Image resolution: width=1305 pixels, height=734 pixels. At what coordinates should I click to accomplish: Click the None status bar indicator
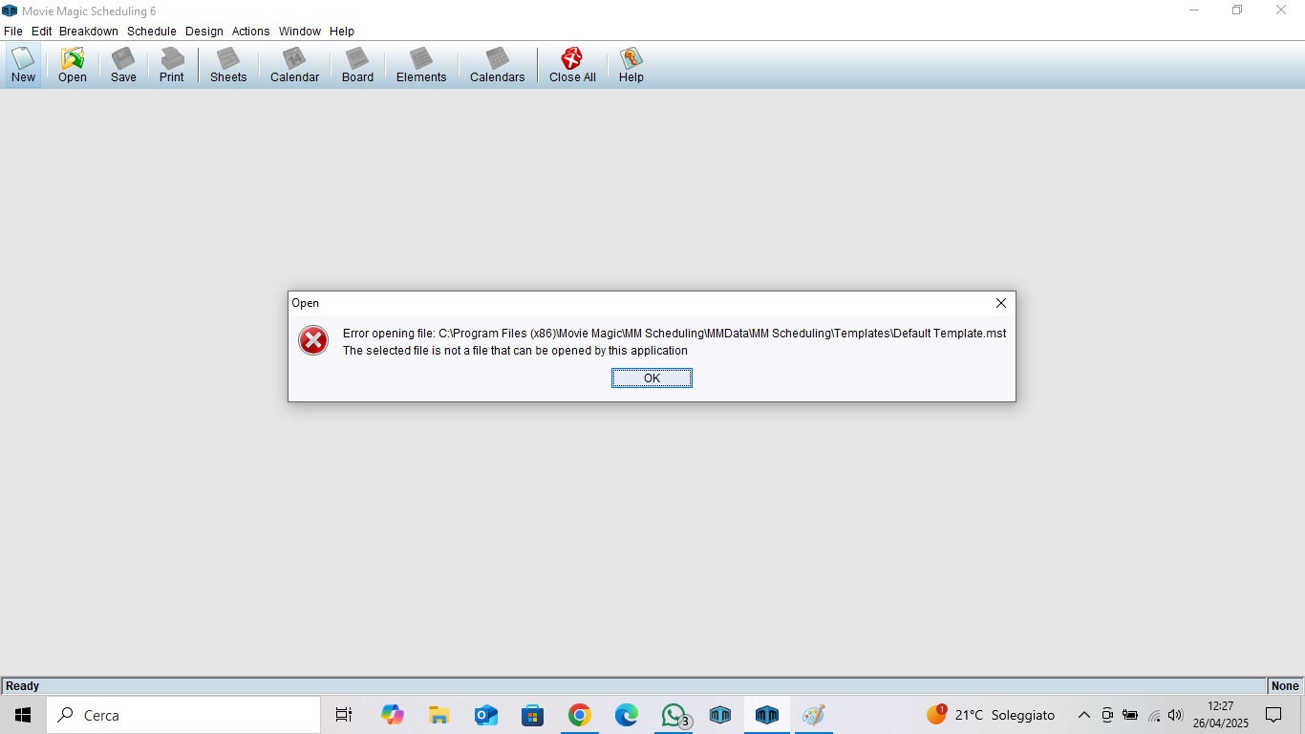coord(1285,686)
